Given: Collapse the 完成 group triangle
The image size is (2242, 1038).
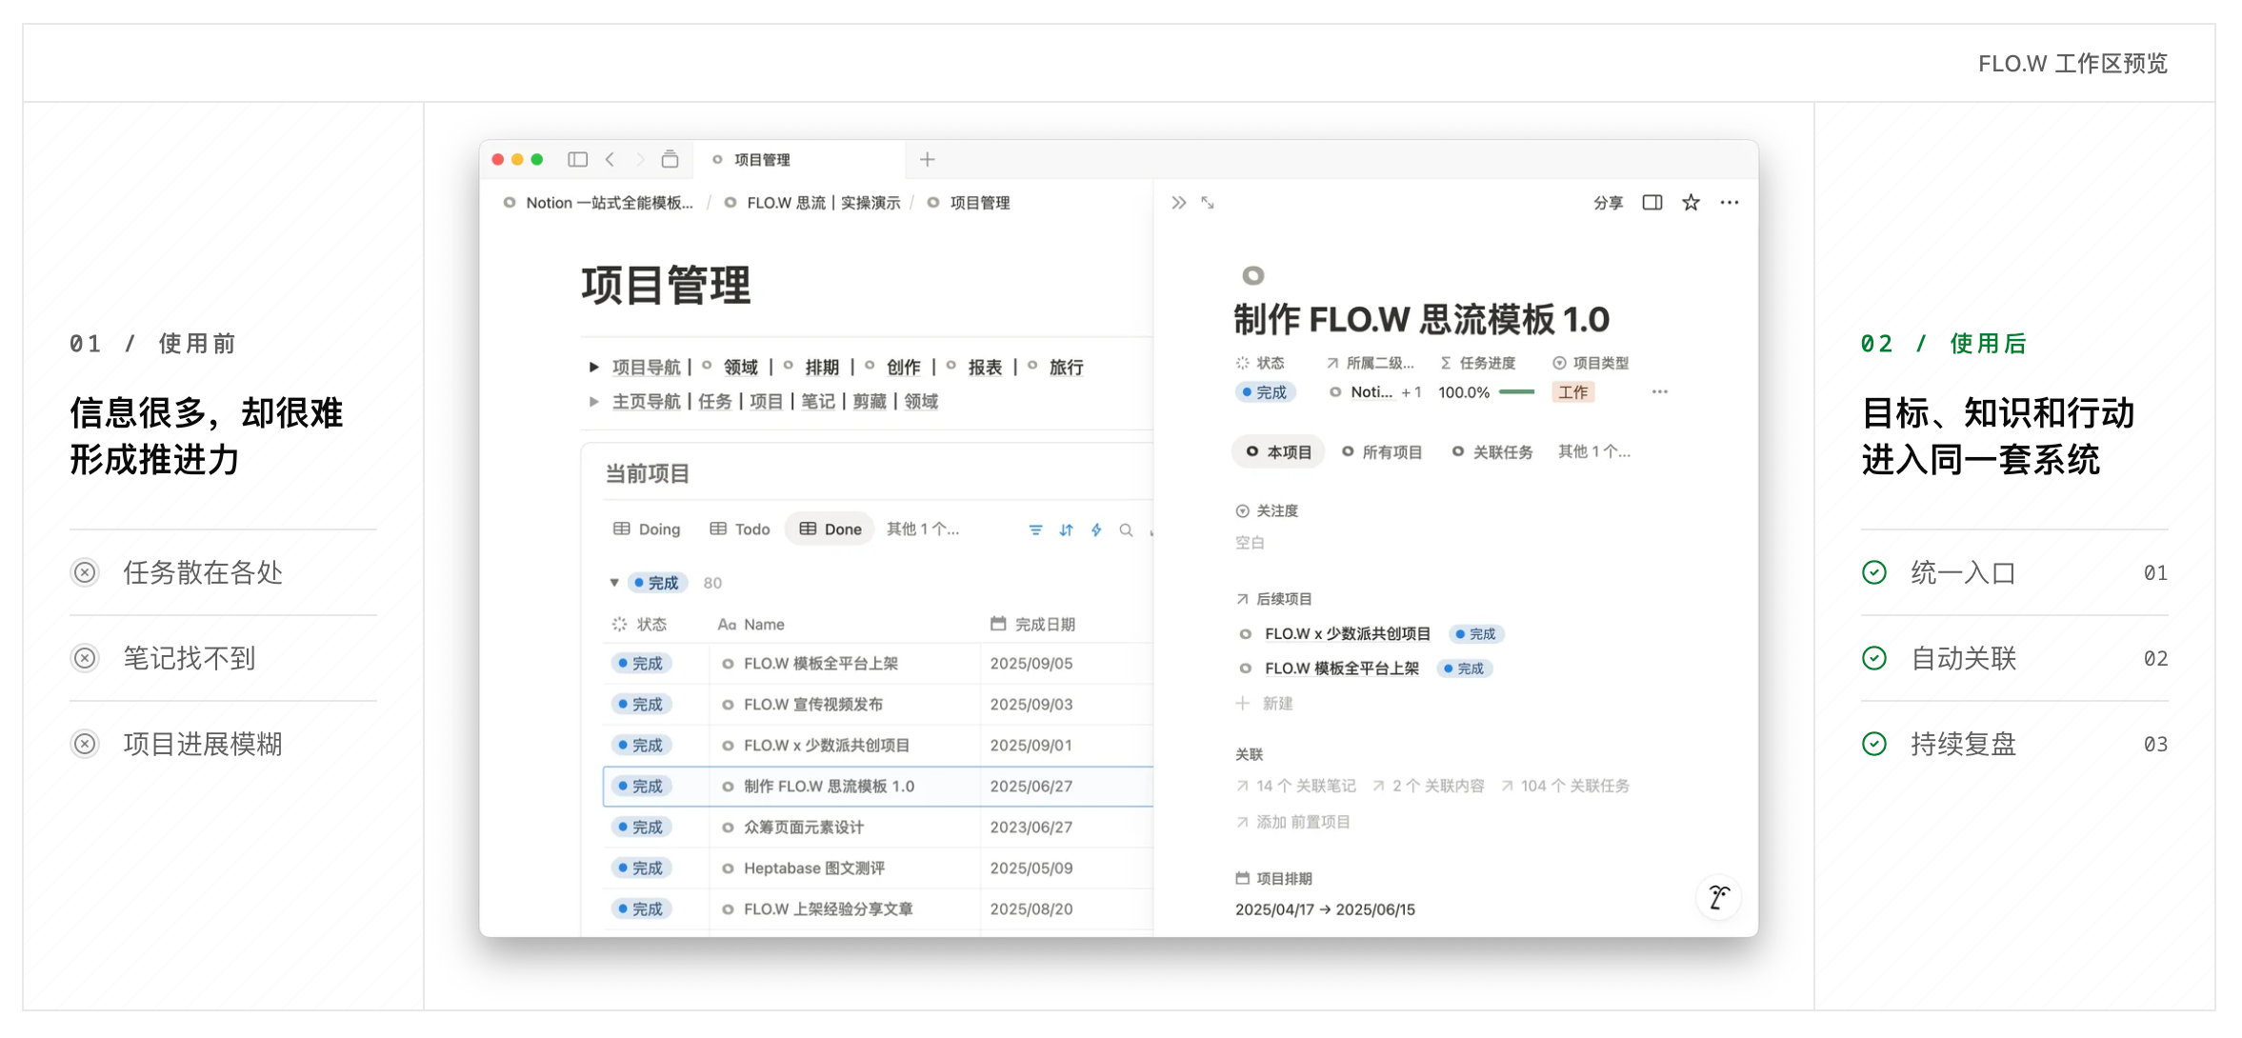Looking at the screenshot, I should (x=614, y=583).
